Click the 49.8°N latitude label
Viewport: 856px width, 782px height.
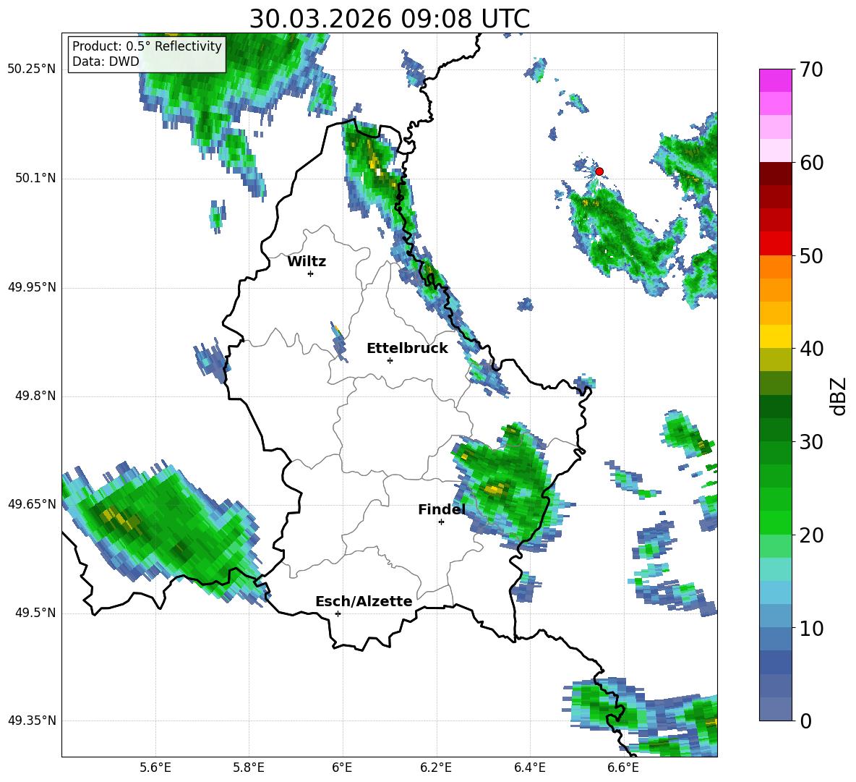(x=35, y=396)
